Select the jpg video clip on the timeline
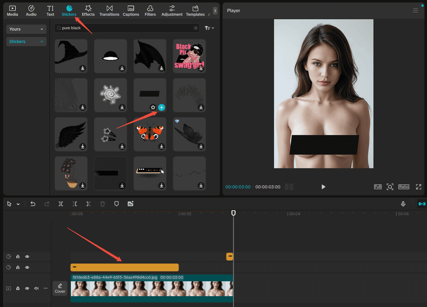427x307 pixels. [152, 288]
